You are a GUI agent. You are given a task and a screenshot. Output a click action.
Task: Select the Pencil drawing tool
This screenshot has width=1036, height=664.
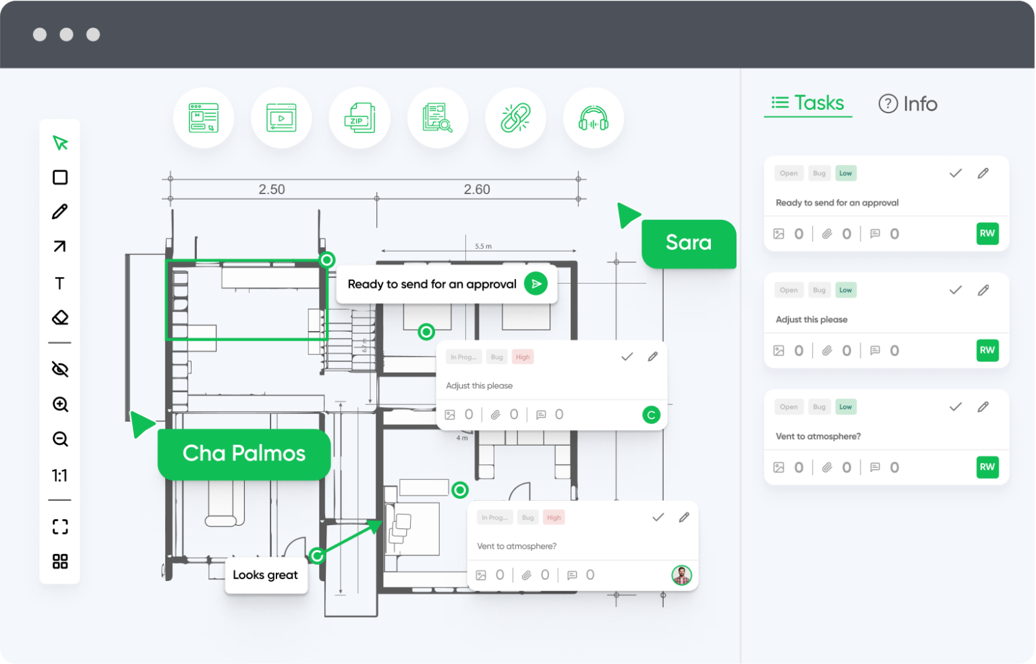click(x=59, y=212)
